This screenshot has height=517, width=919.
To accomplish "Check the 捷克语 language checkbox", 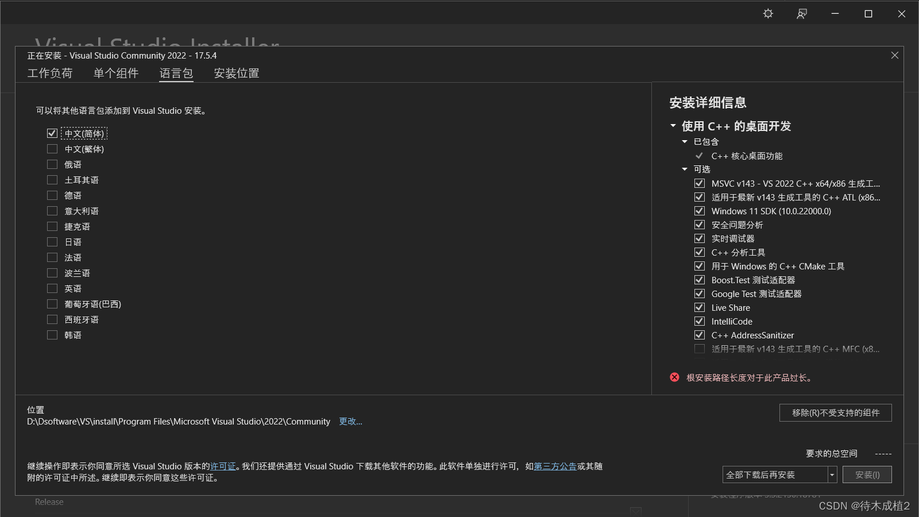I will [52, 226].
